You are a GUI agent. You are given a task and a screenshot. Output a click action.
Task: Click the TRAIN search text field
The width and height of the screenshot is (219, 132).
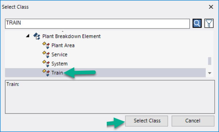click(97, 23)
